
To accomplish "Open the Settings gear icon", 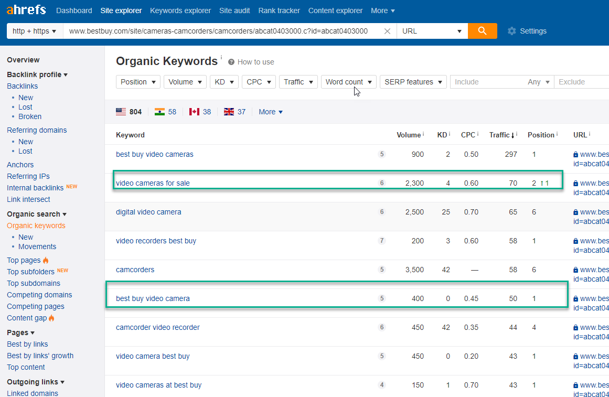I will tap(512, 31).
